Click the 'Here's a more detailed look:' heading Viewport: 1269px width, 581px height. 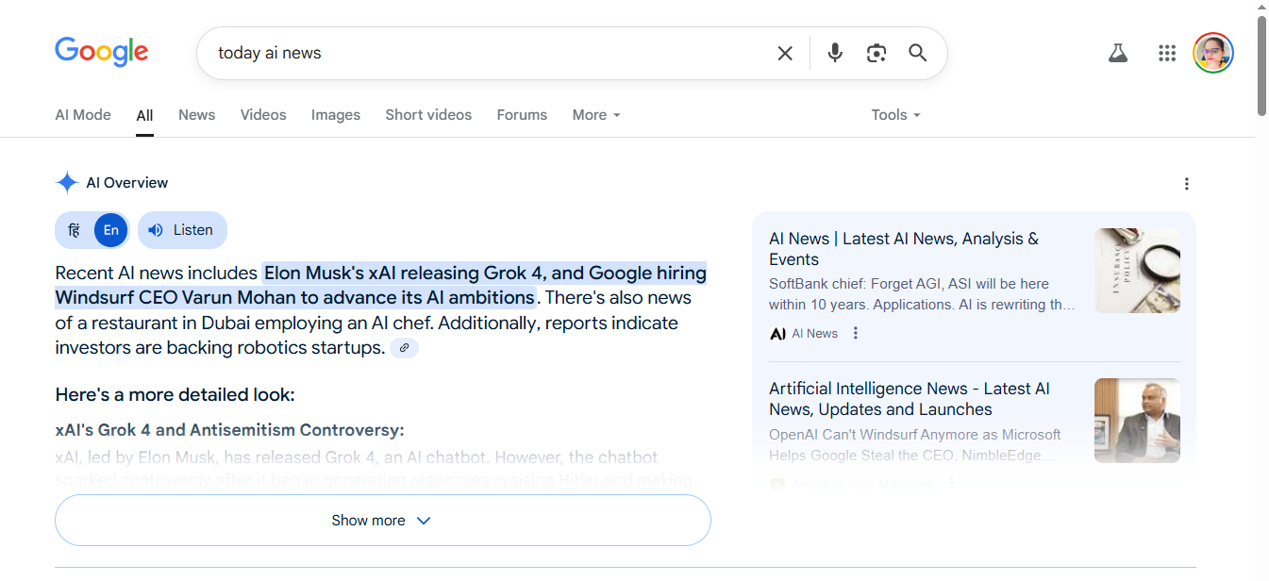point(175,394)
